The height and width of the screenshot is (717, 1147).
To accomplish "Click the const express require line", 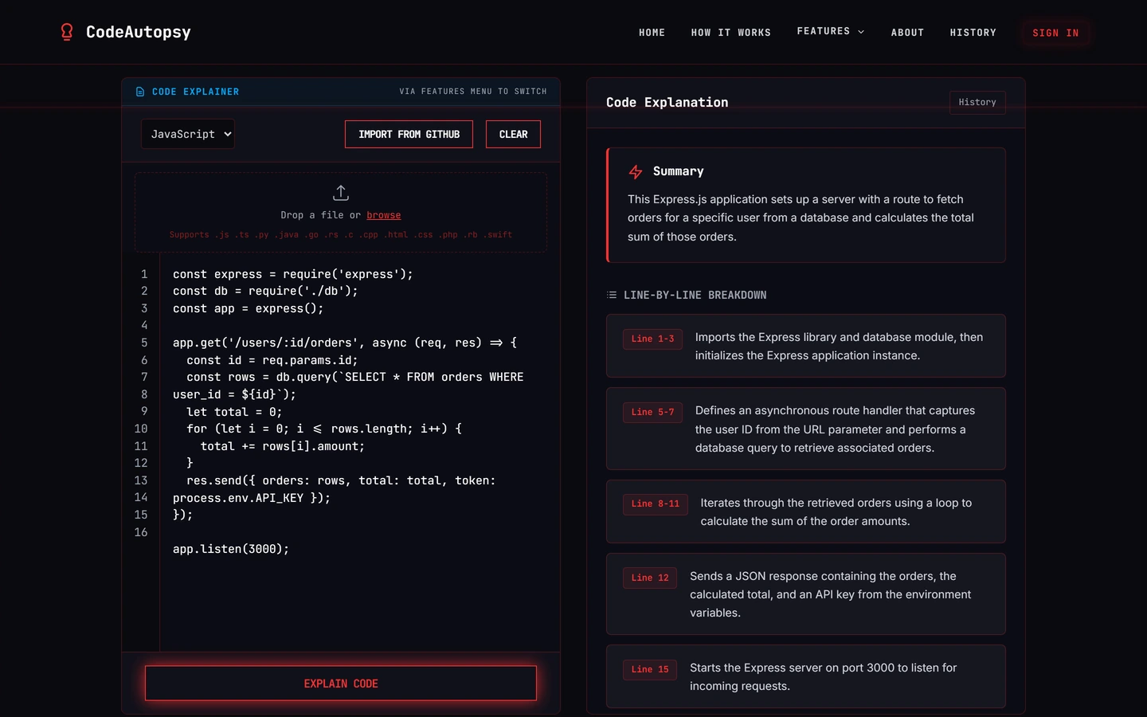I will pyautogui.click(x=293, y=274).
